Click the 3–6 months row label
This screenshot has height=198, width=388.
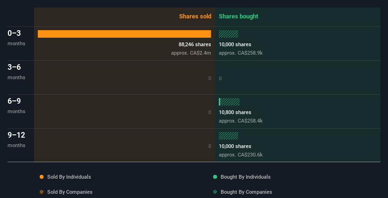coord(17,72)
